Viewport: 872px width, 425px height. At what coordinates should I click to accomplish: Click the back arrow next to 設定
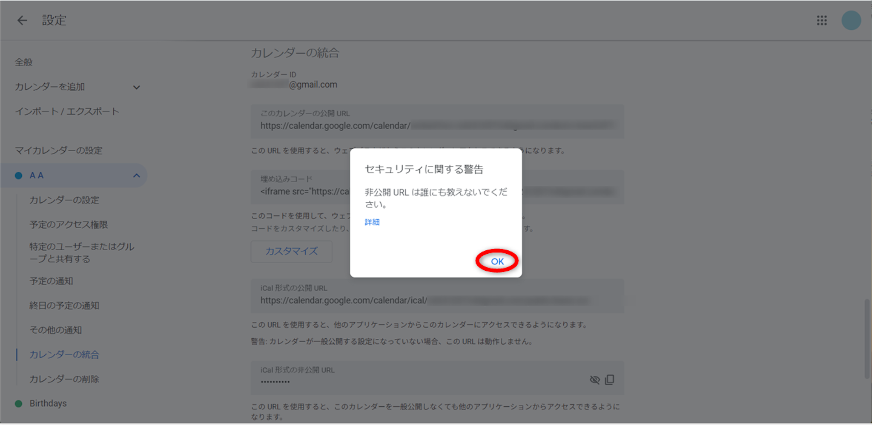tap(22, 20)
